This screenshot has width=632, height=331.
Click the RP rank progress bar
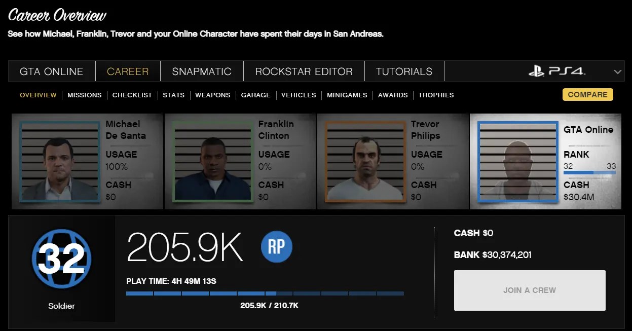pos(264,293)
